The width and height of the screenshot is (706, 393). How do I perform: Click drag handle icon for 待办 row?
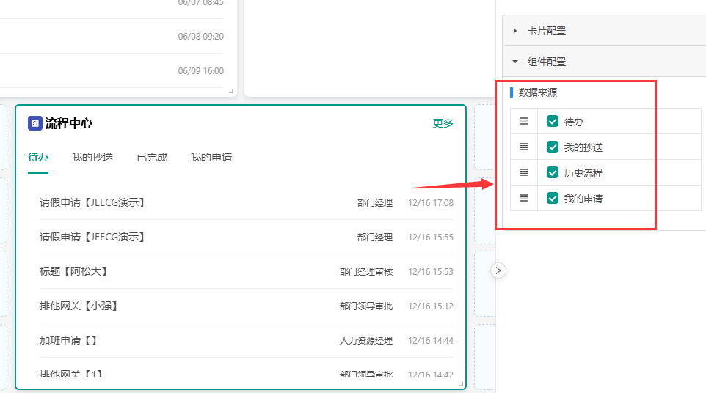point(524,122)
